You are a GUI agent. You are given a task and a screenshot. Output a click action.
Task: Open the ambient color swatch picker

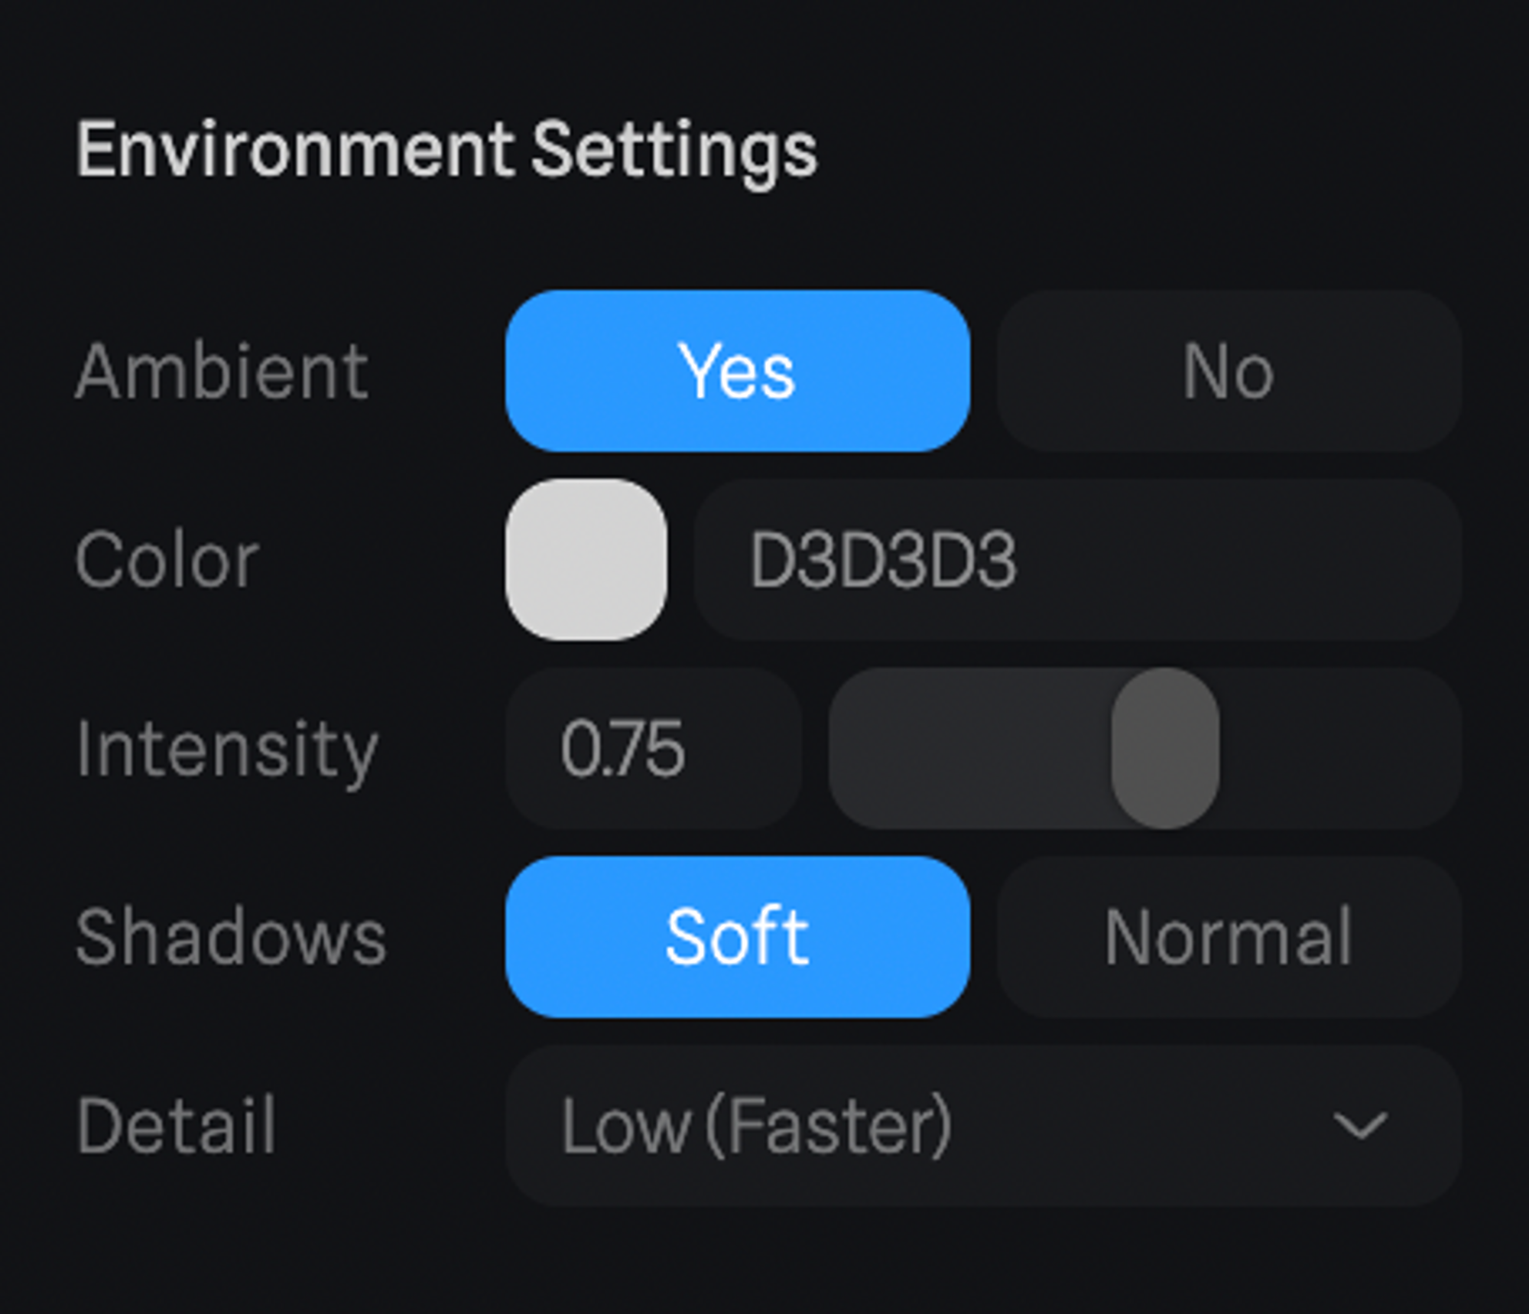[586, 560]
